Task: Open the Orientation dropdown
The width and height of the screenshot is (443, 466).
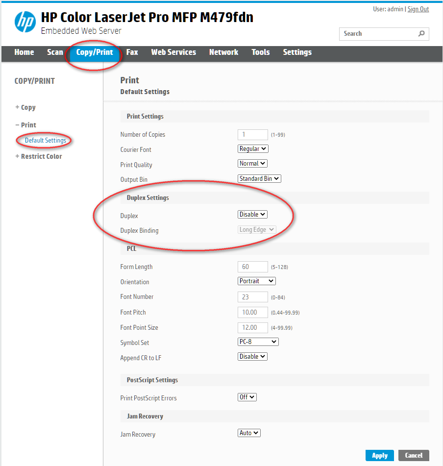Action: (x=256, y=281)
